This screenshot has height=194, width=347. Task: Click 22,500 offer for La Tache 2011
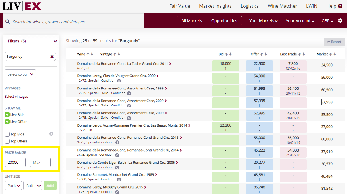[259, 66]
